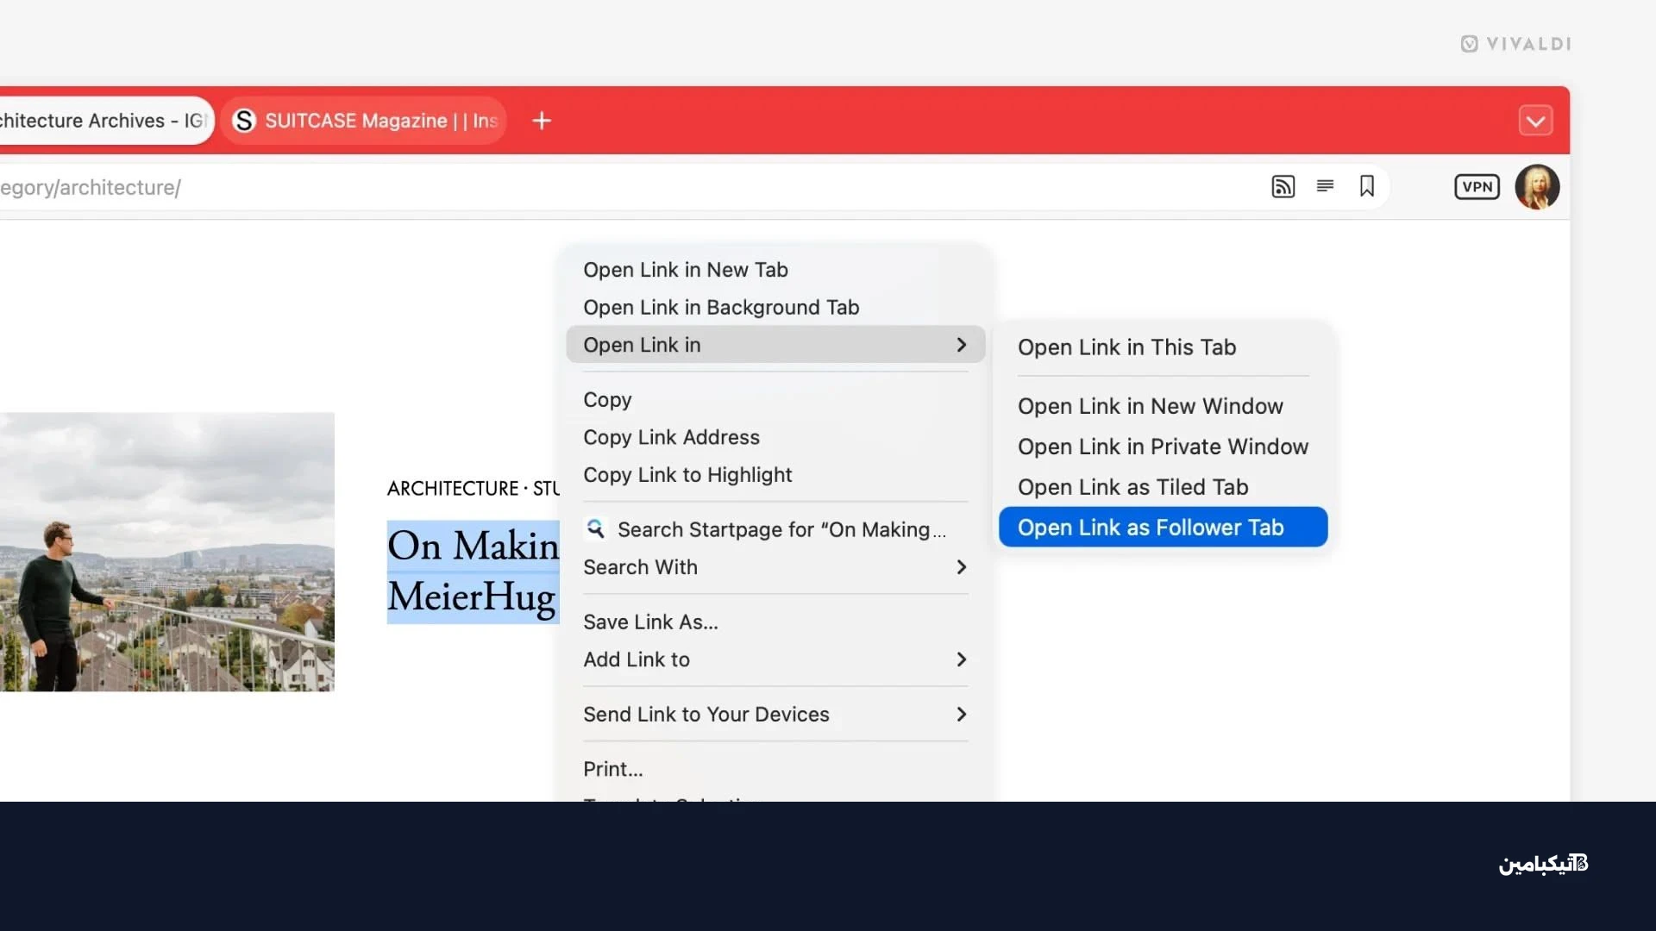This screenshot has width=1656, height=931.
Task: Click the RSS feed icon in address bar
Action: tap(1283, 186)
